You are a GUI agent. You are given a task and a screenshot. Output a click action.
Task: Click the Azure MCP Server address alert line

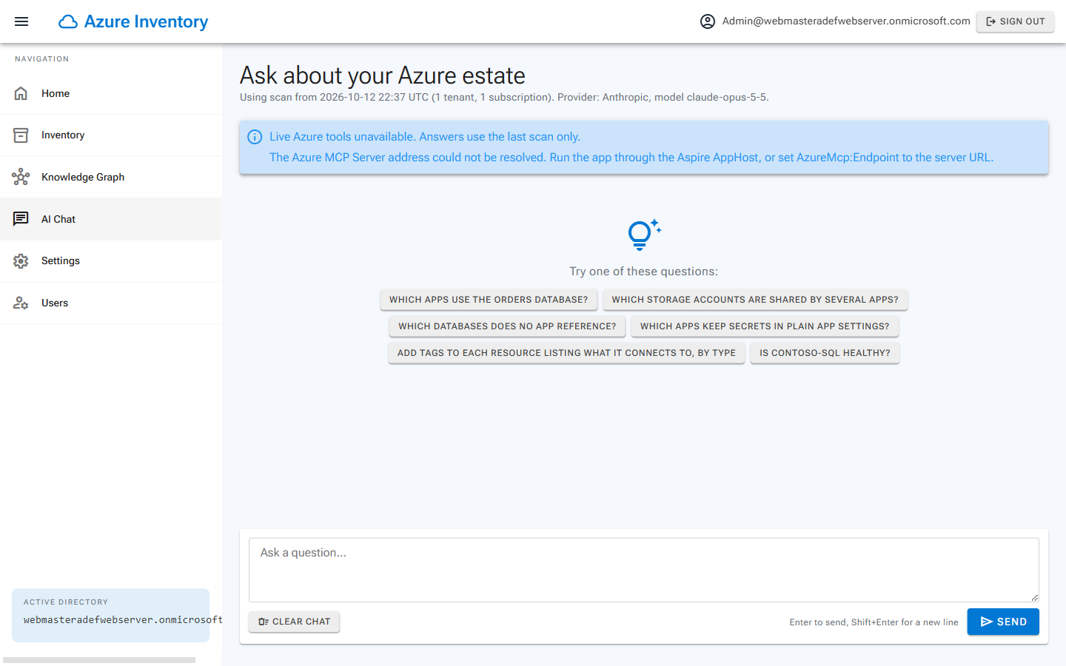click(631, 158)
